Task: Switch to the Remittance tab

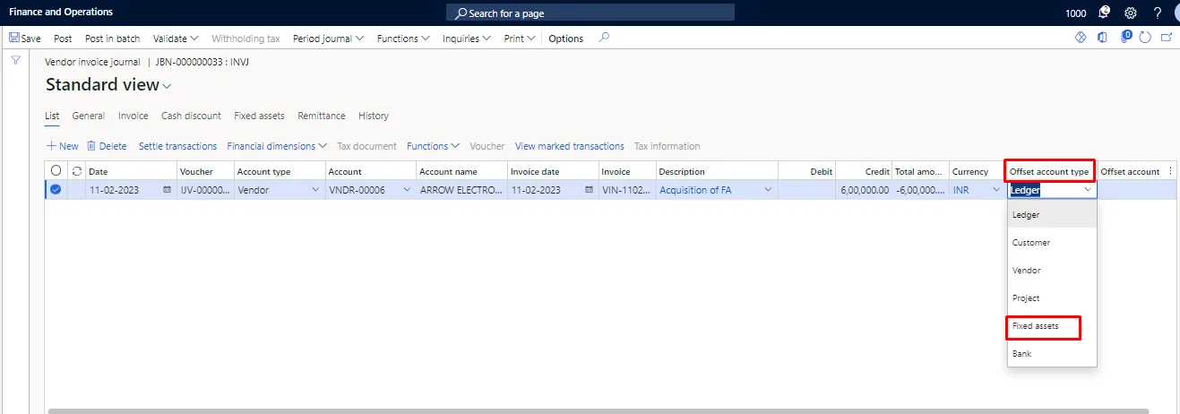Action: tap(322, 116)
